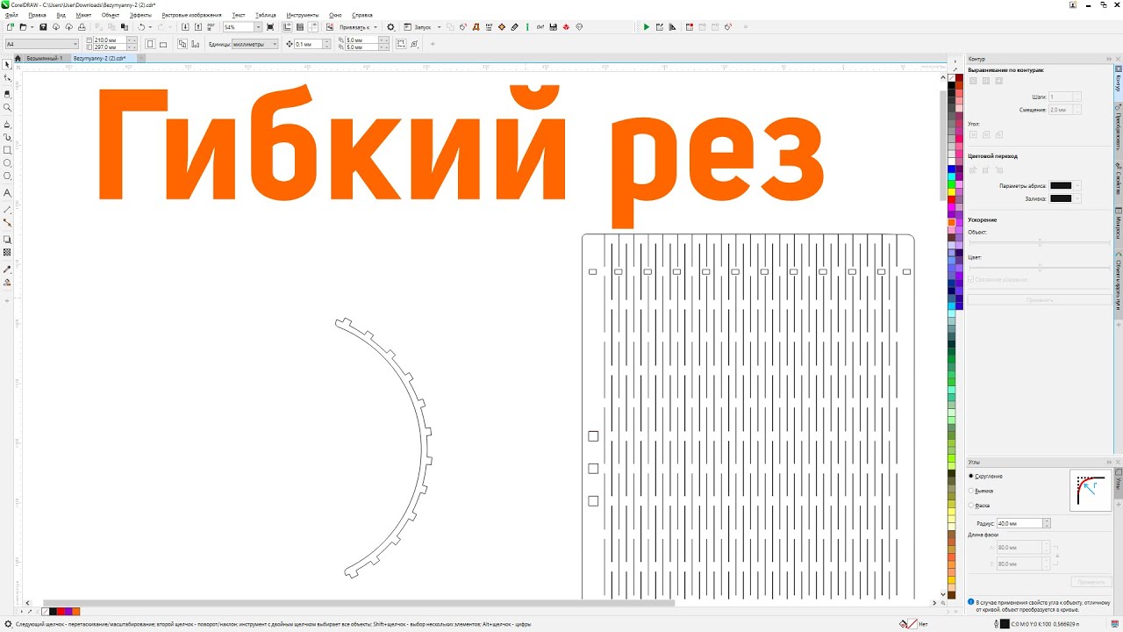1123x632 pixels.
Task: Select the Text tool (A)
Action: 8,192
